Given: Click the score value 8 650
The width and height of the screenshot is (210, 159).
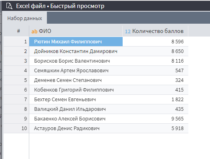Looking at the screenshot, I should coord(178,51).
